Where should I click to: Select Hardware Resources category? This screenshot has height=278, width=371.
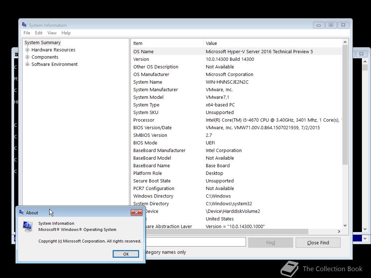(x=54, y=50)
